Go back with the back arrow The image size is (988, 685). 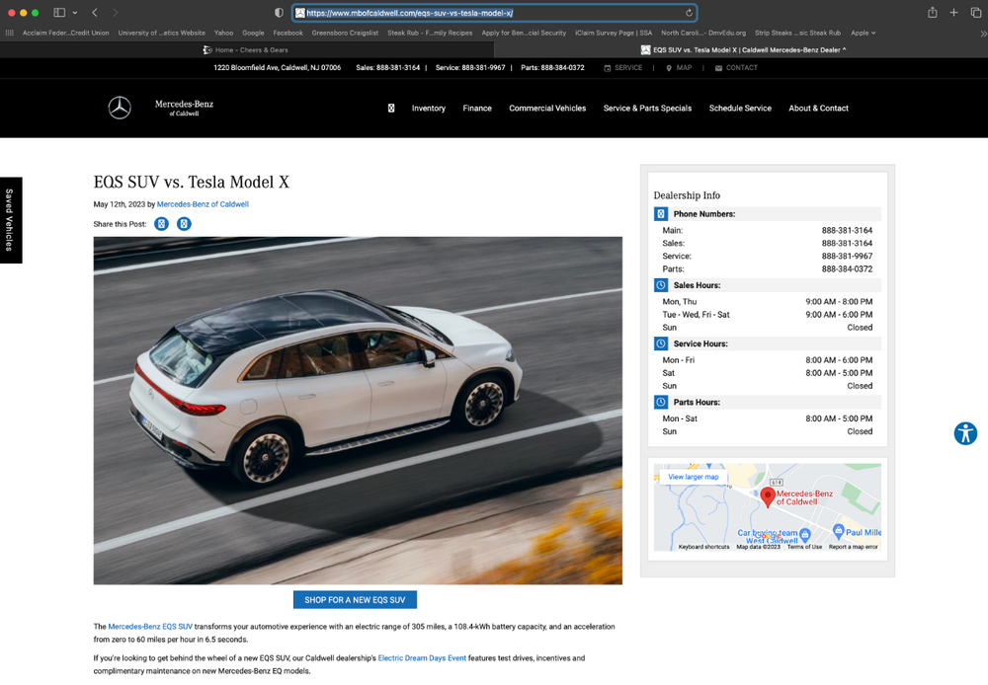point(95,13)
